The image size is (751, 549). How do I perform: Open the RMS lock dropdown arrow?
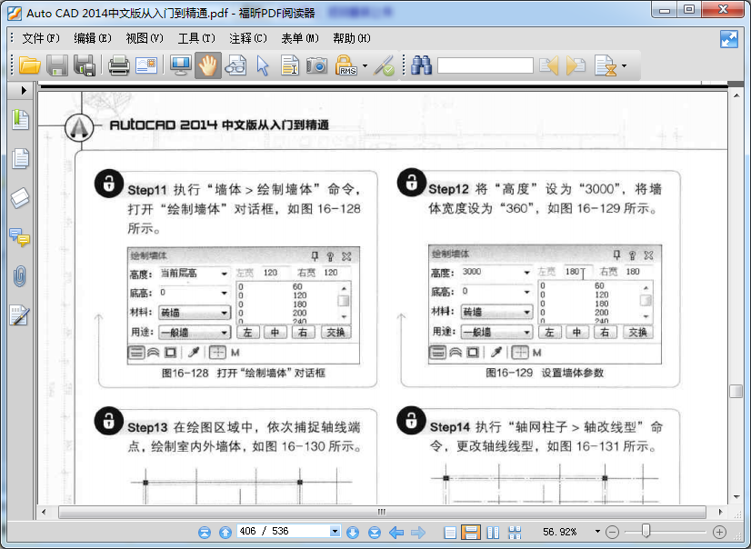[x=365, y=65]
